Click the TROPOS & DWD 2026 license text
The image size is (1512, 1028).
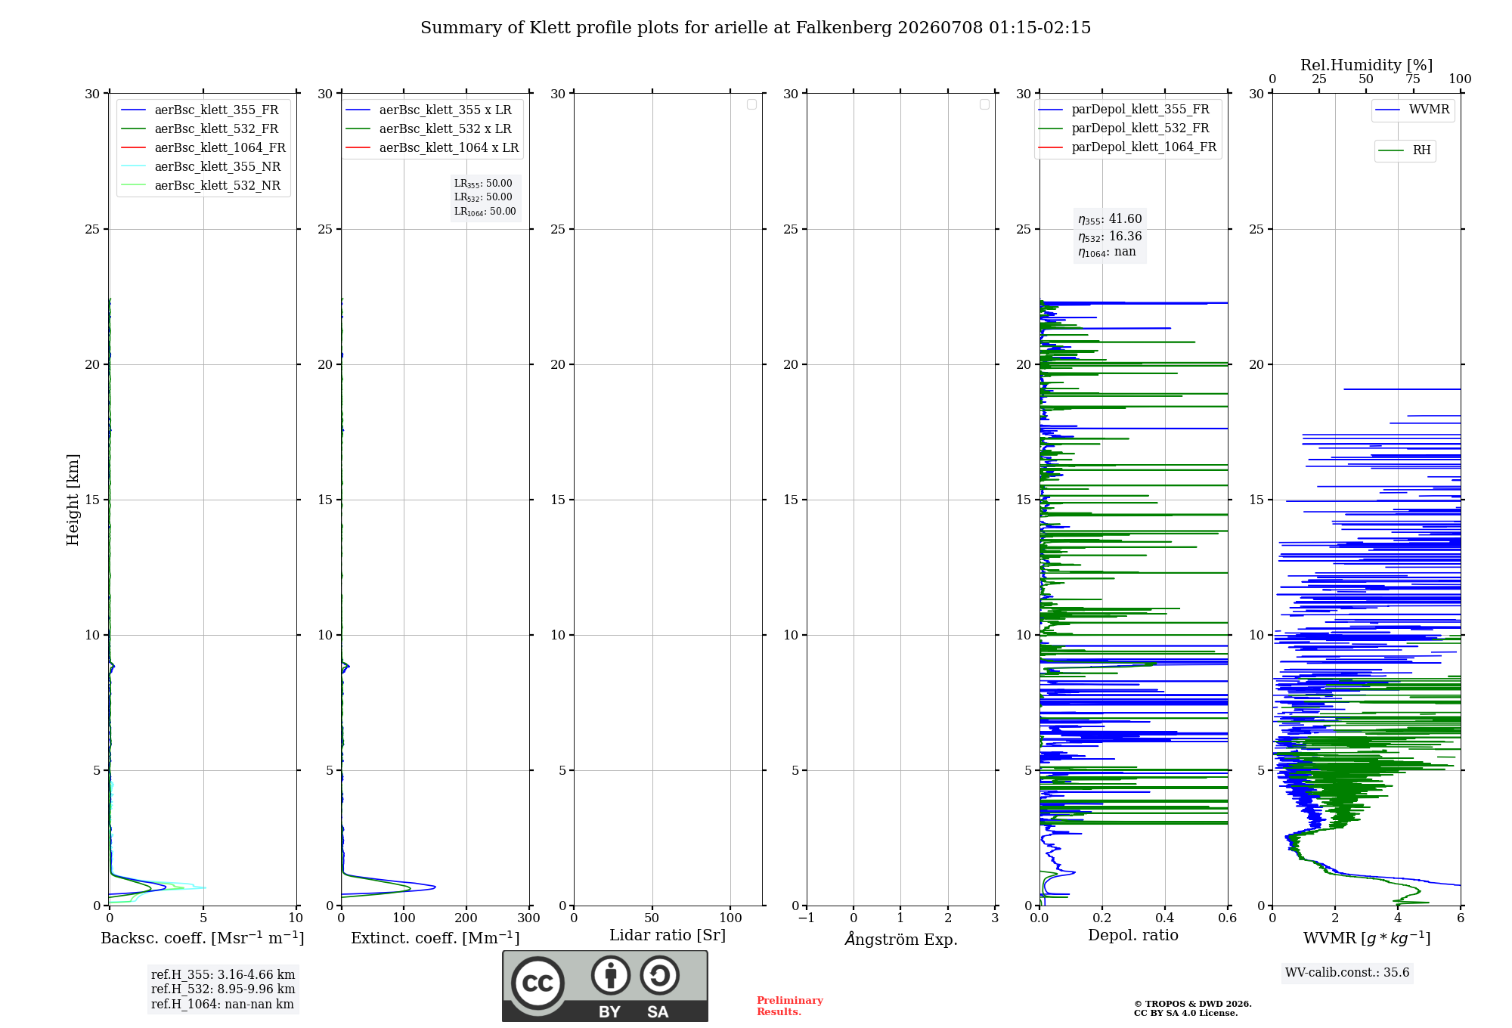pyautogui.click(x=1193, y=1008)
